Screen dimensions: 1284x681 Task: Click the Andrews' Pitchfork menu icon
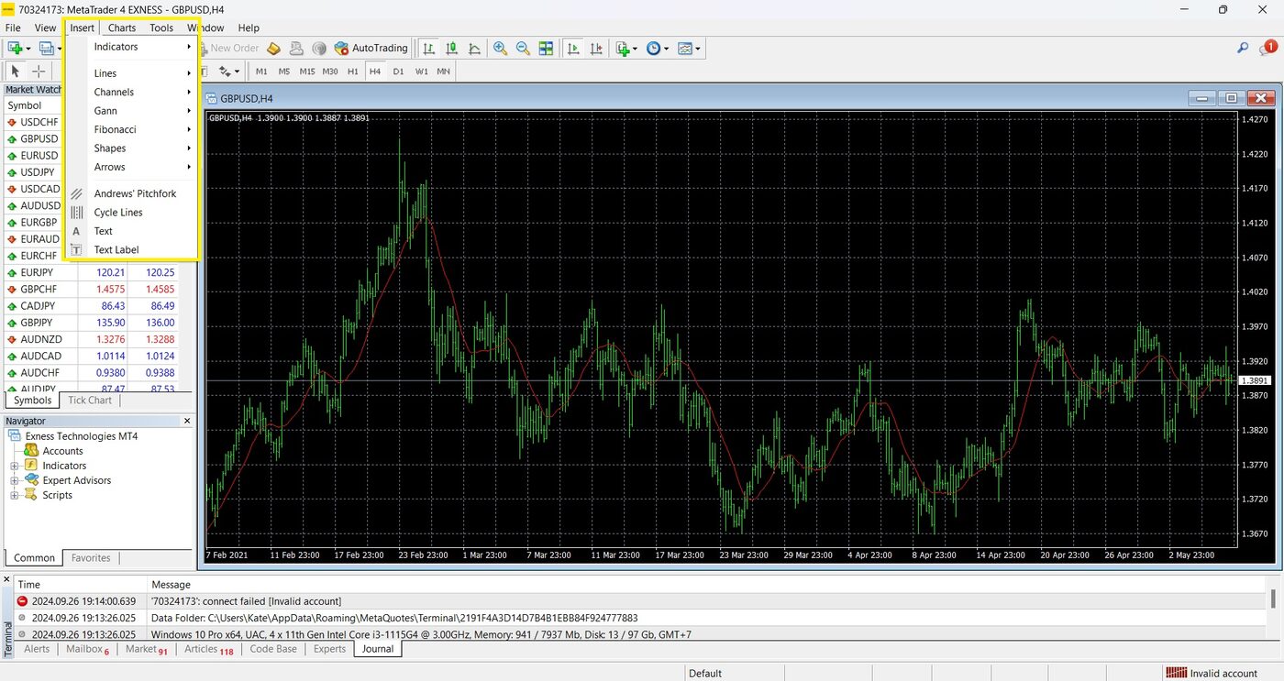tap(77, 193)
